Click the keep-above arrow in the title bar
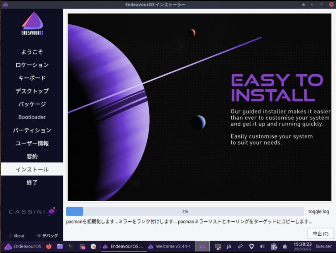336x253 pixels. coord(303,4)
